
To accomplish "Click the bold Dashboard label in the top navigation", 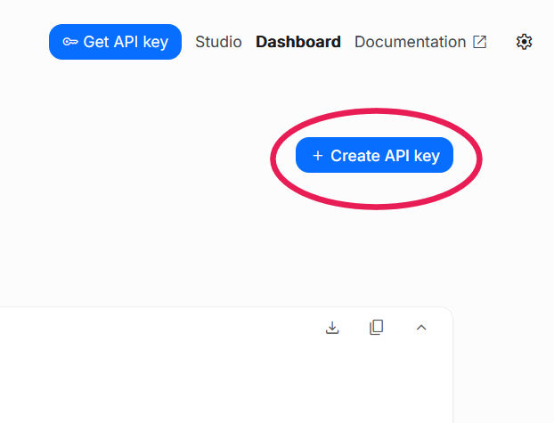I will pyautogui.click(x=297, y=42).
